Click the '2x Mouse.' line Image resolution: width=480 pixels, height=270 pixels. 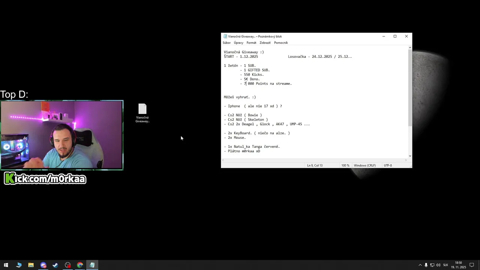pyautogui.click(x=235, y=138)
